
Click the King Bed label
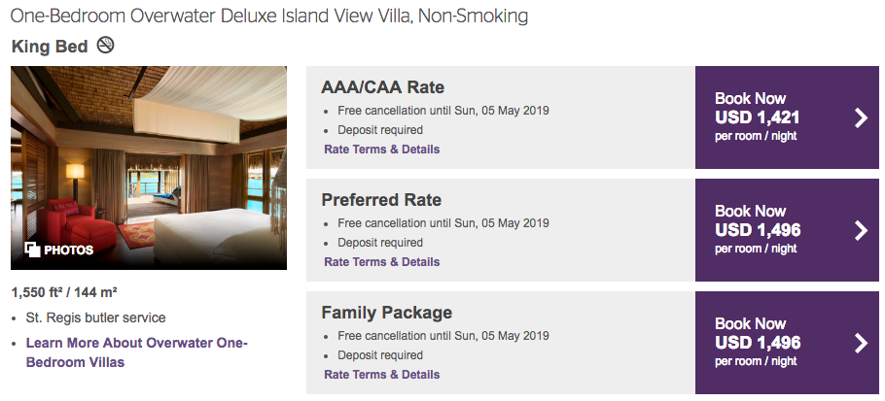[50, 46]
